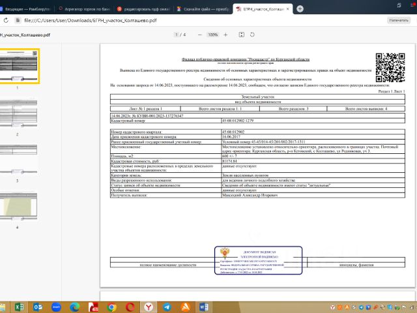Open Microsoft Word from the taskbar

pos(204,307)
